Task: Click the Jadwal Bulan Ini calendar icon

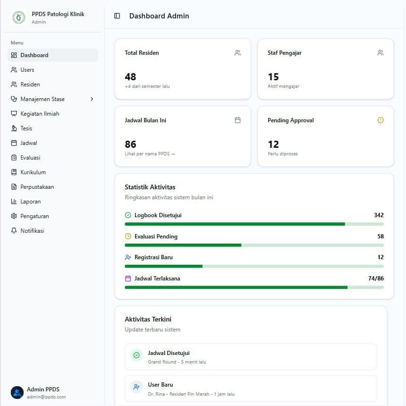Action: pyautogui.click(x=237, y=120)
